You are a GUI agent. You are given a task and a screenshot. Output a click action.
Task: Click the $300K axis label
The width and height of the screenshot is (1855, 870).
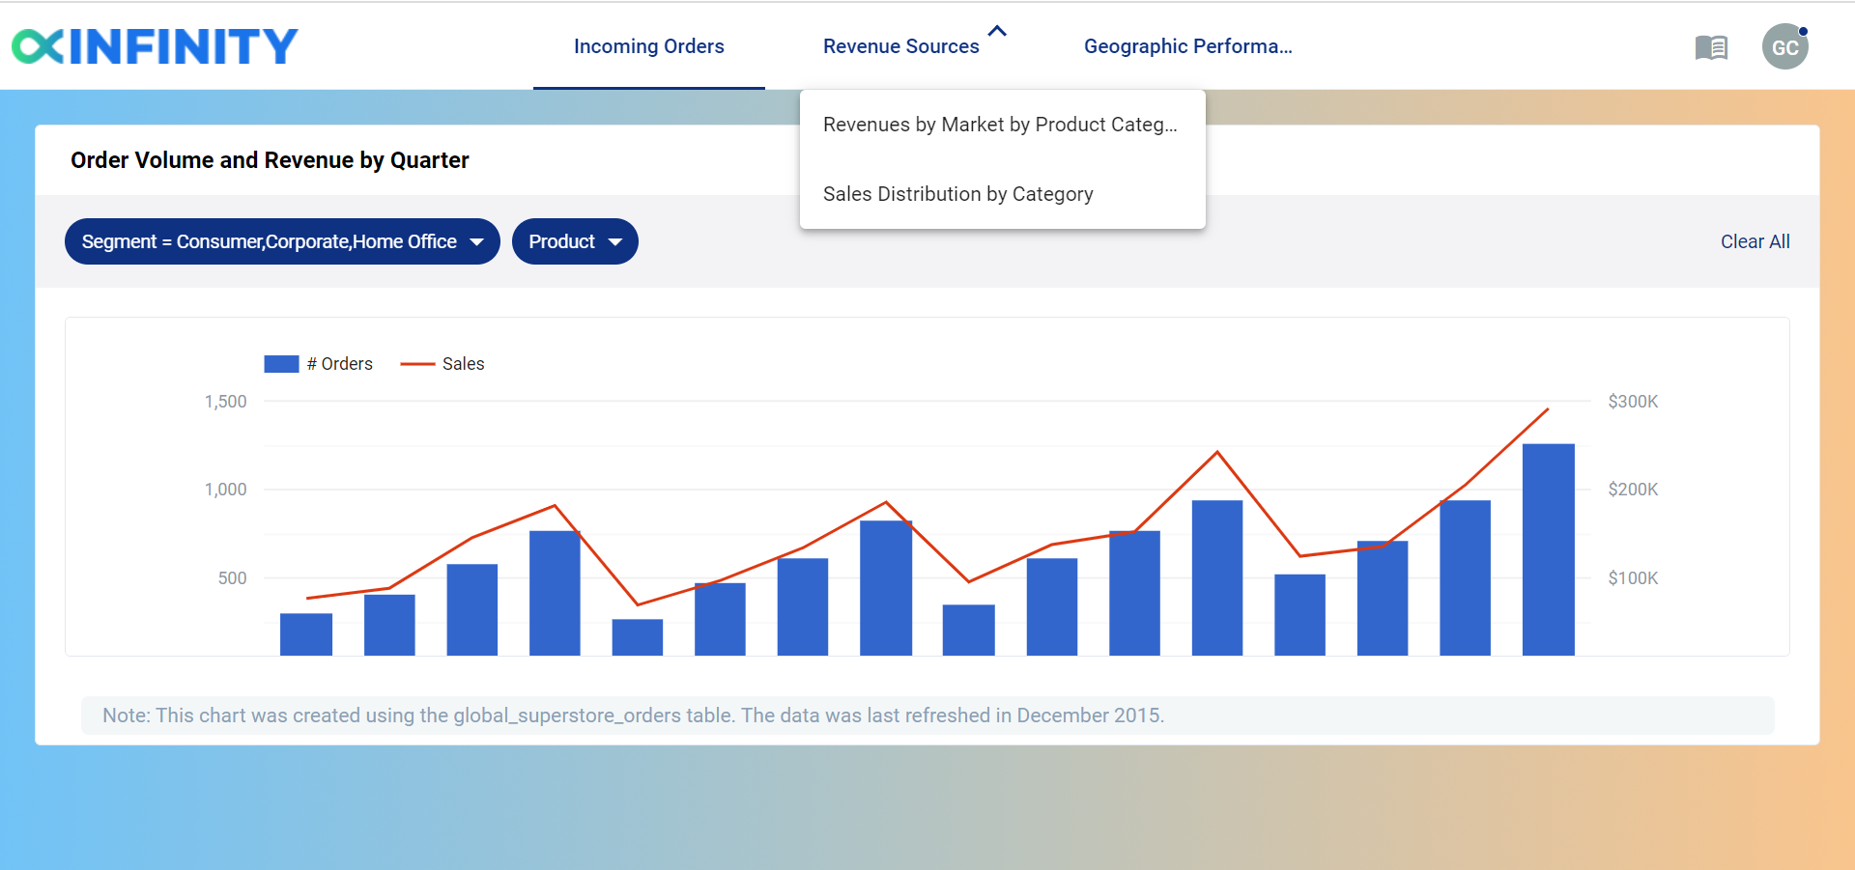coord(1633,402)
